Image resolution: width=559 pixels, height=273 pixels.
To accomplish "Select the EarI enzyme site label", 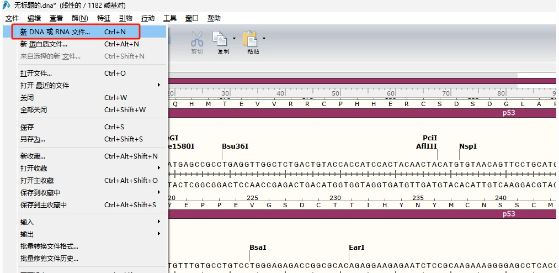I will pos(356,248).
